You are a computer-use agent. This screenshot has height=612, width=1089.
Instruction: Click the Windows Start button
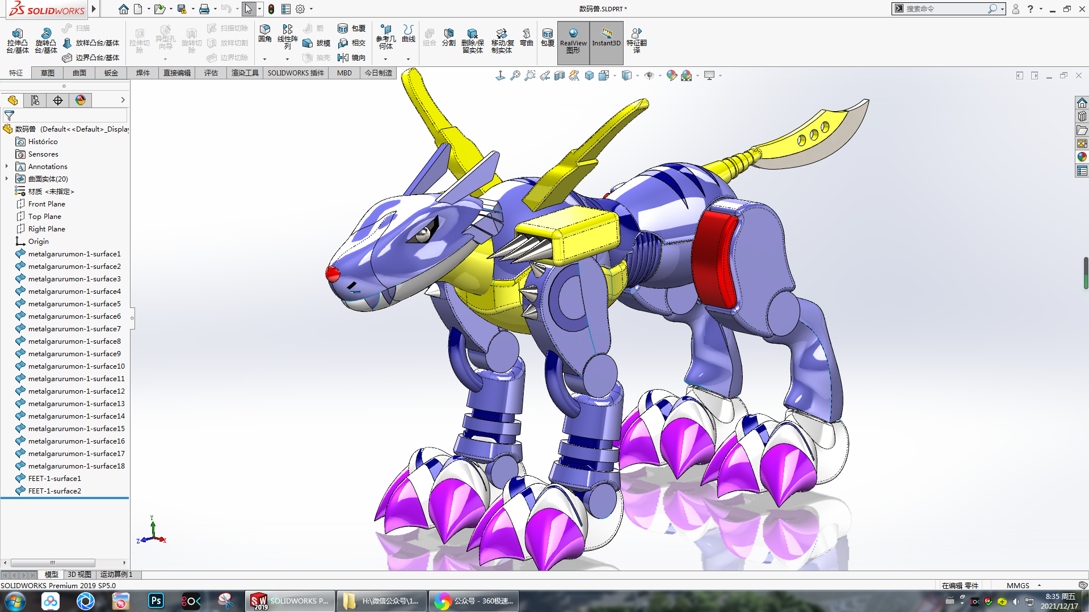(15, 601)
